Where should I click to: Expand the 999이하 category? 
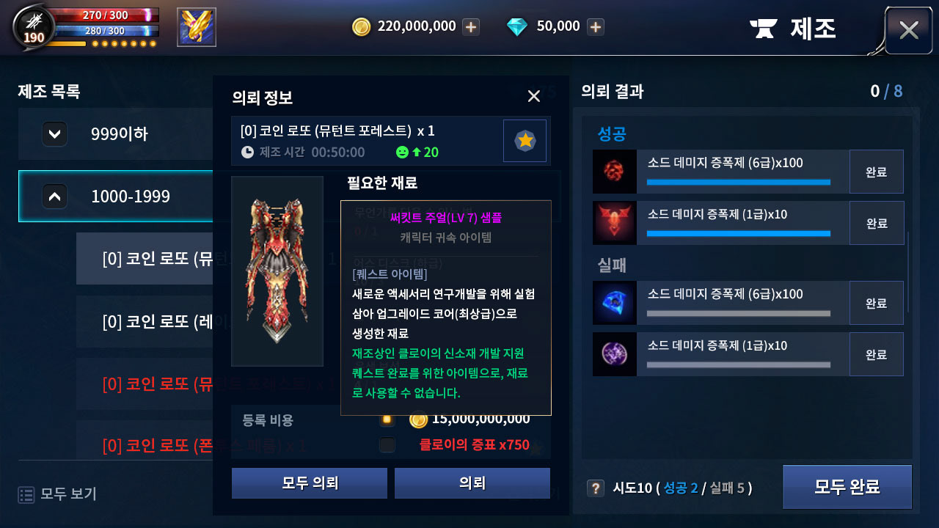[55, 133]
